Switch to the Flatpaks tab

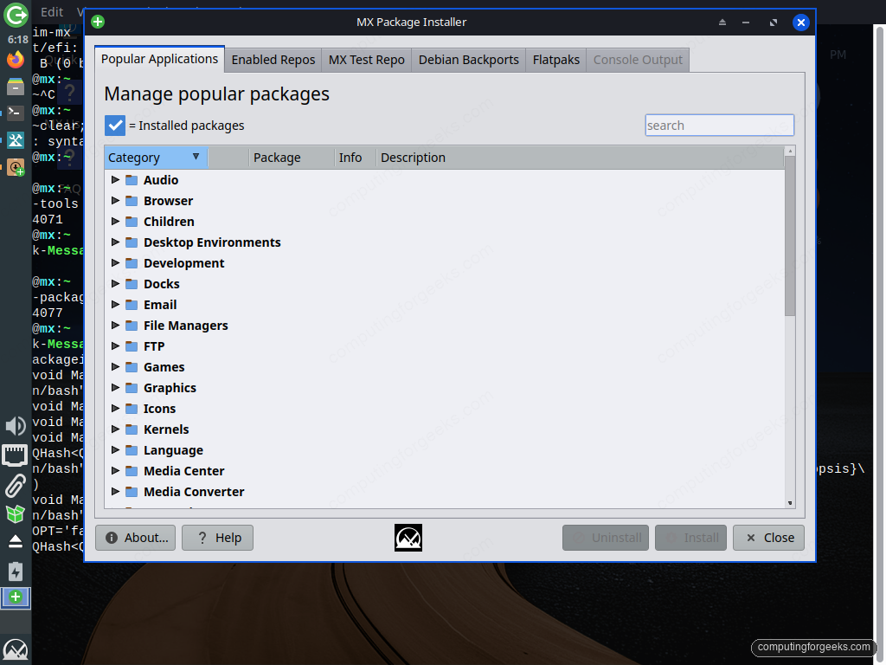pyautogui.click(x=556, y=60)
